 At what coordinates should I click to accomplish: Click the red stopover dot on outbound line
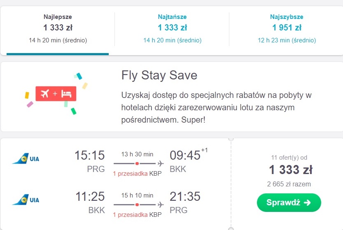click(137, 163)
